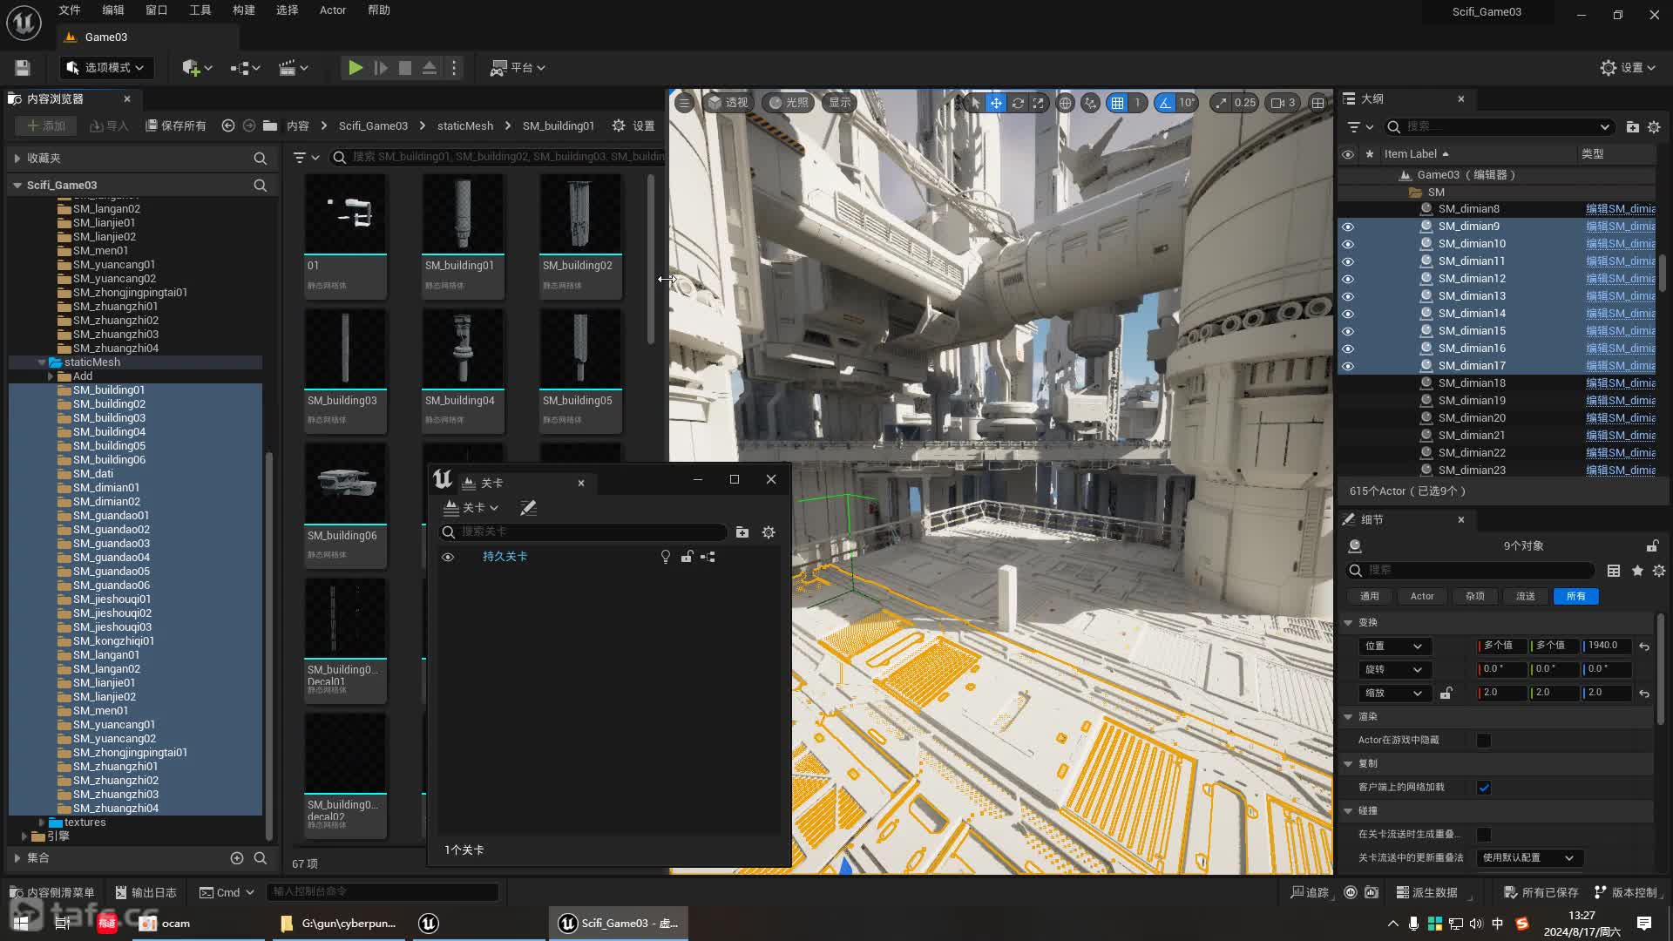Click the add collection plus icon

(236, 858)
